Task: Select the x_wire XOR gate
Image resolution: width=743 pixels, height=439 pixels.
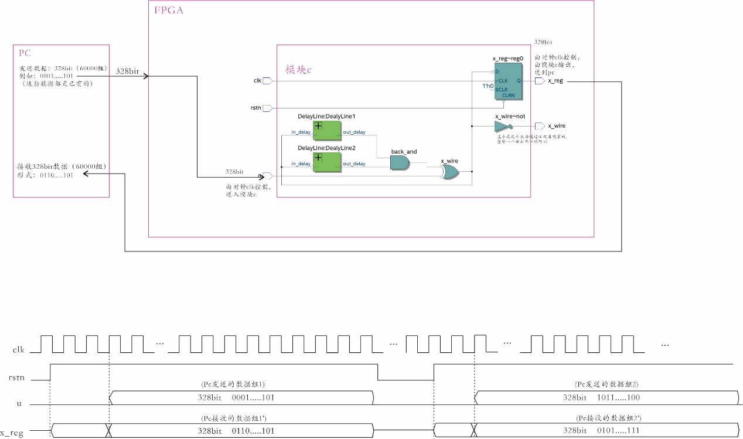Action: tap(450, 171)
